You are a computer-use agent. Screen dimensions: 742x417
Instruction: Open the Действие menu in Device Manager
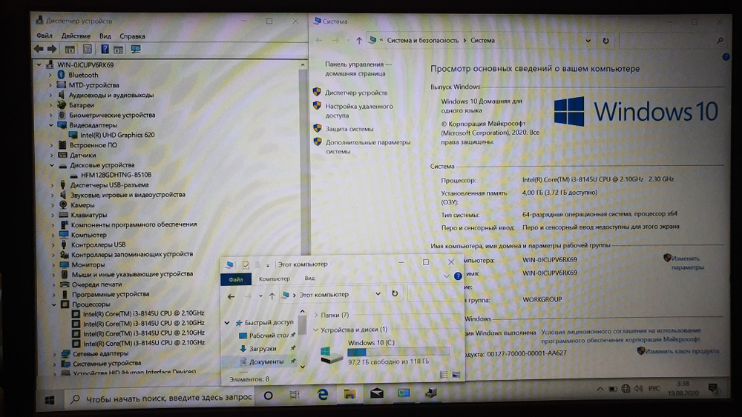pyautogui.click(x=76, y=36)
